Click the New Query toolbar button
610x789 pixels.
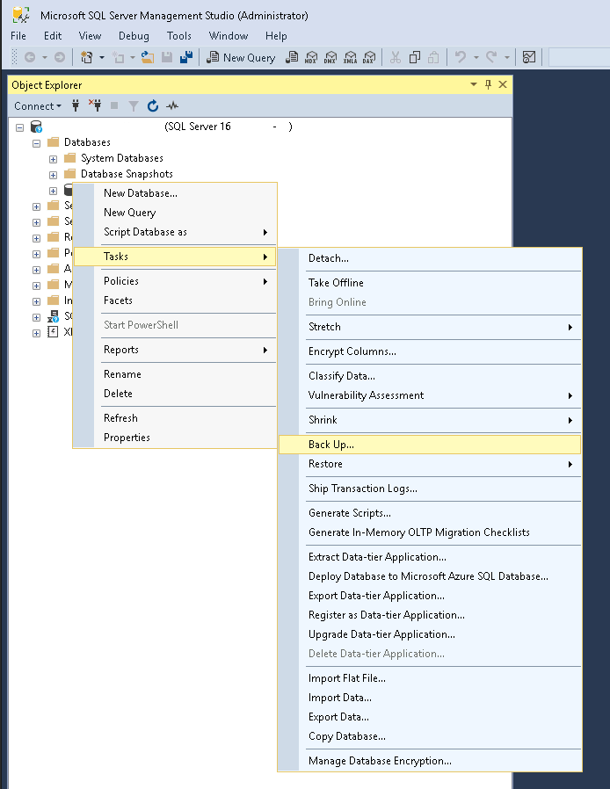241,57
